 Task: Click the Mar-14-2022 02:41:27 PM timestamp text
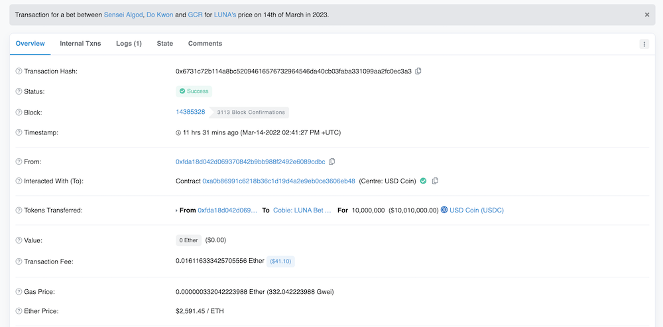click(290, 132)
